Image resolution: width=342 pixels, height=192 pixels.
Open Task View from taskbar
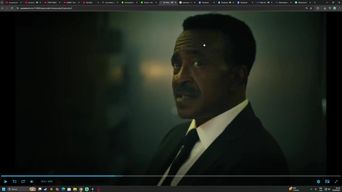click(40, 189)
